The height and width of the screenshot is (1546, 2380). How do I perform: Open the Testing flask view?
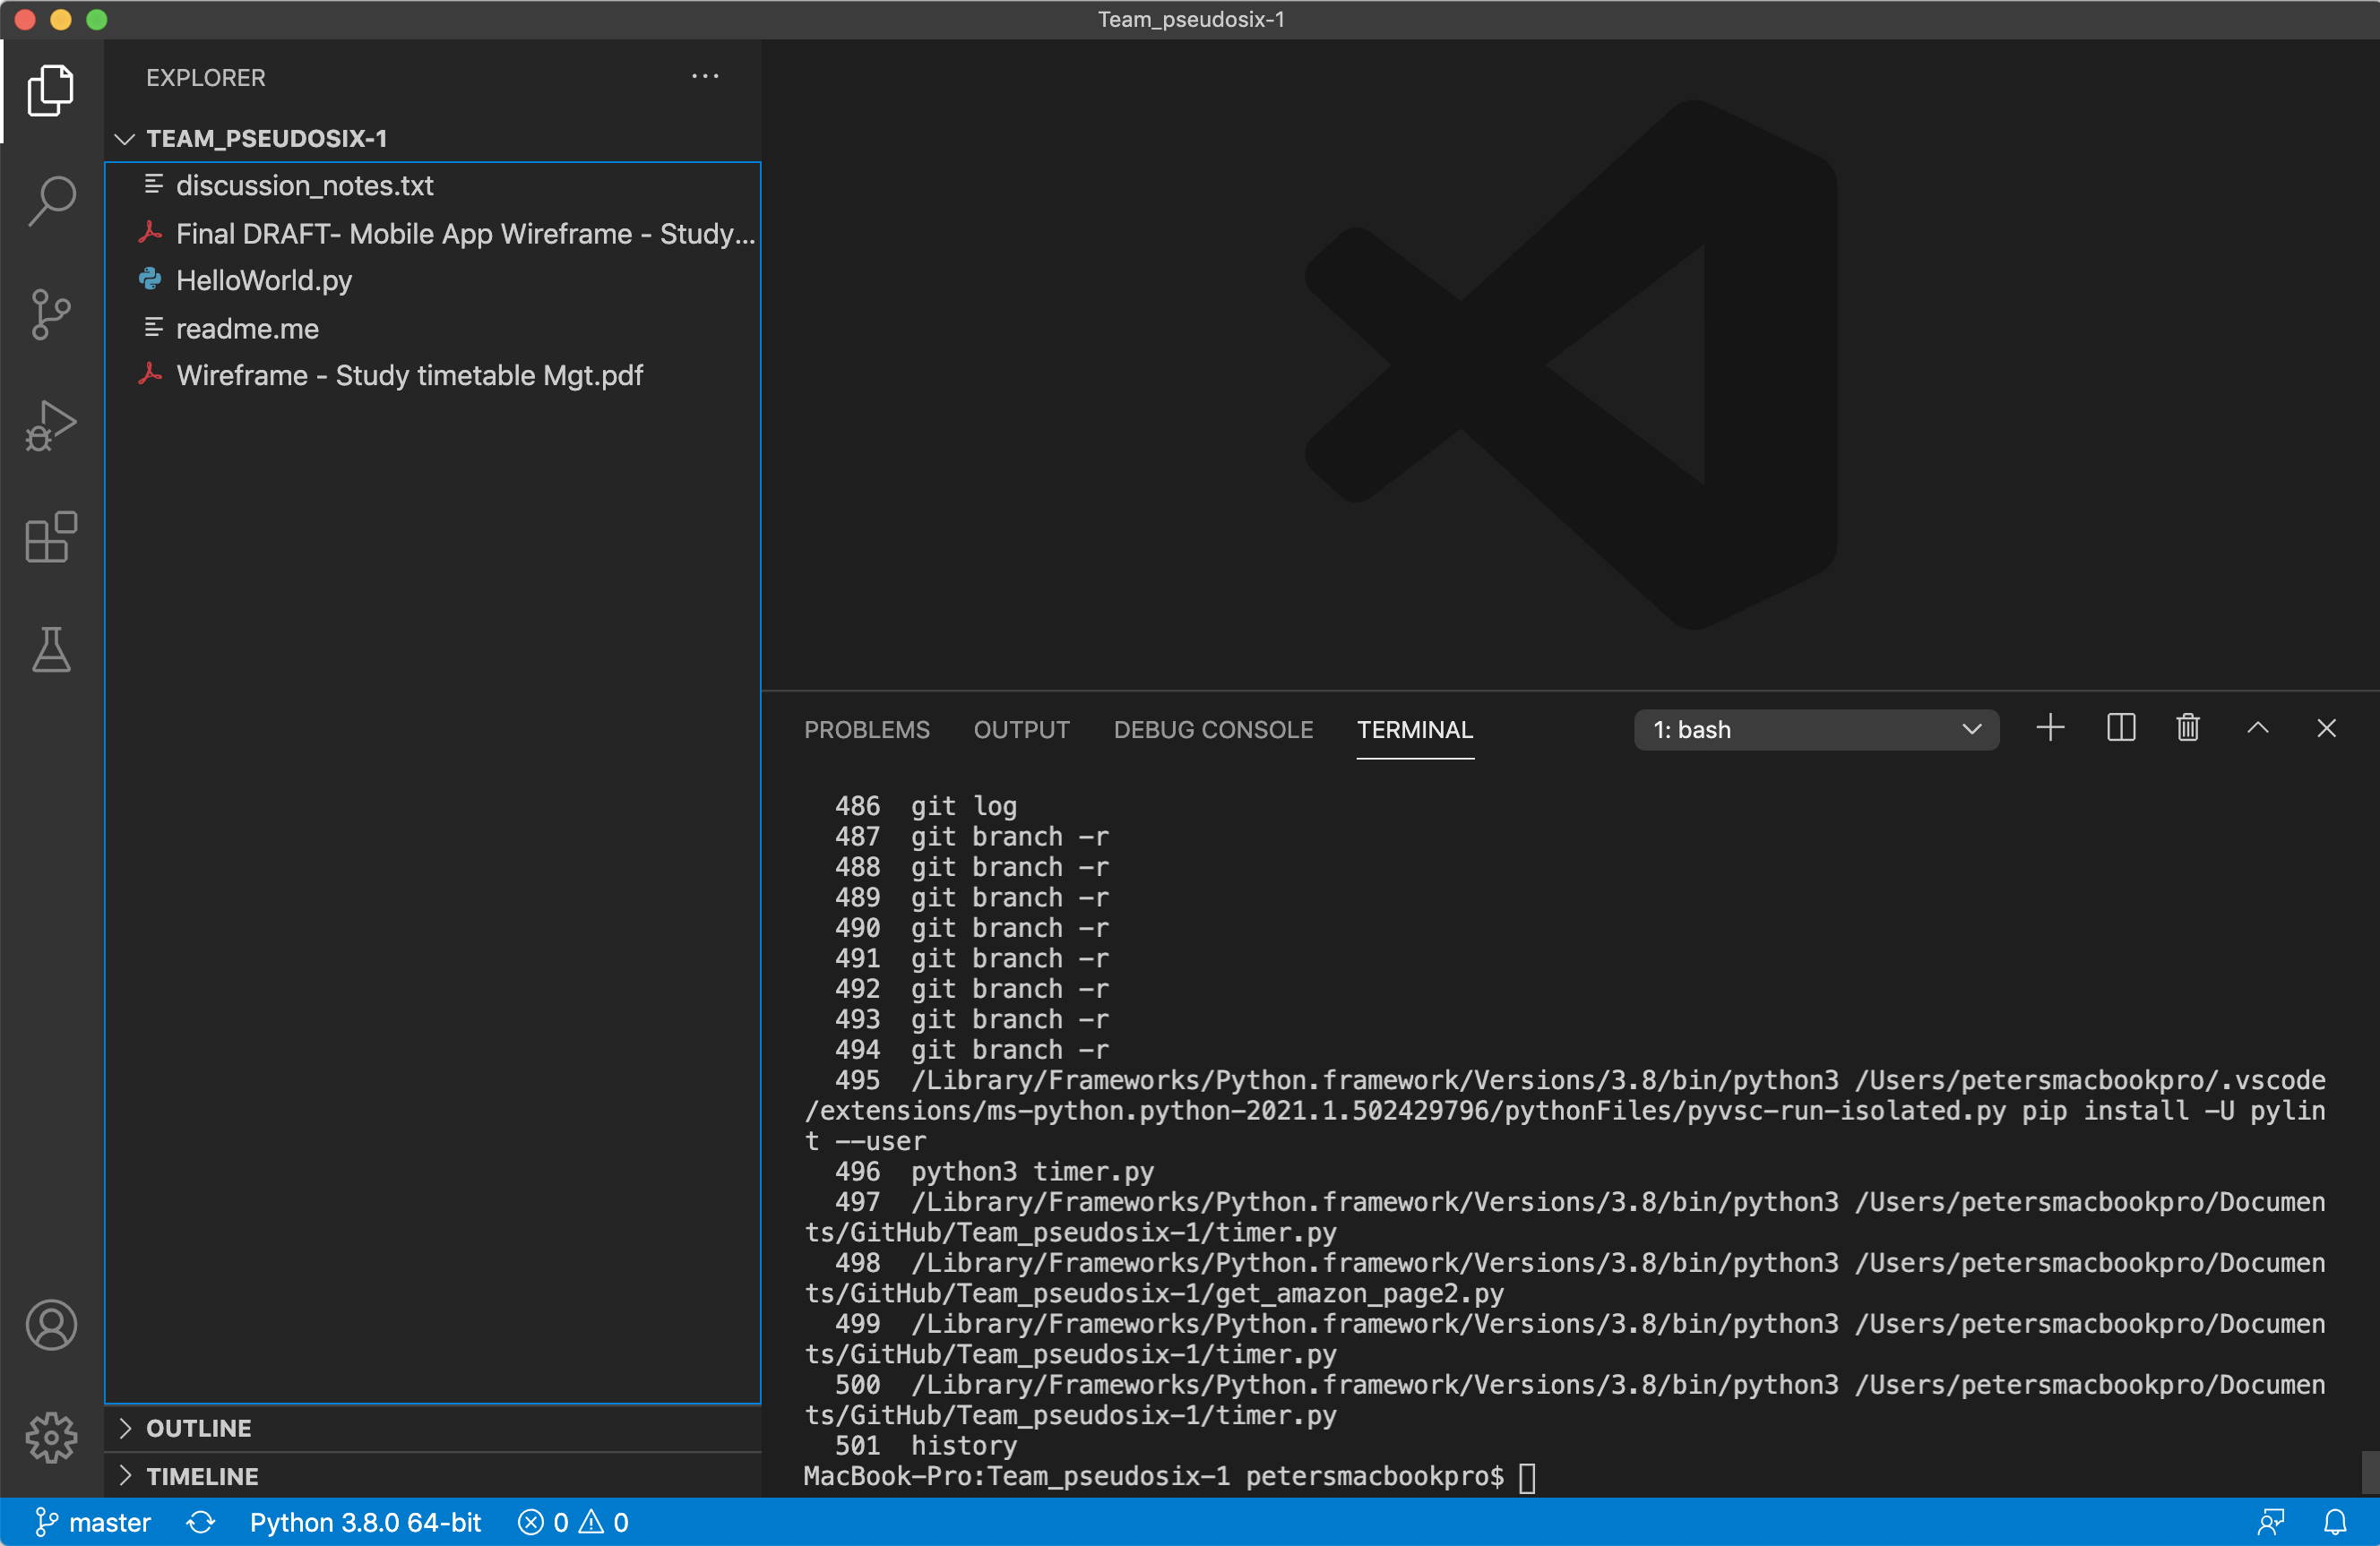coord(51,650)
